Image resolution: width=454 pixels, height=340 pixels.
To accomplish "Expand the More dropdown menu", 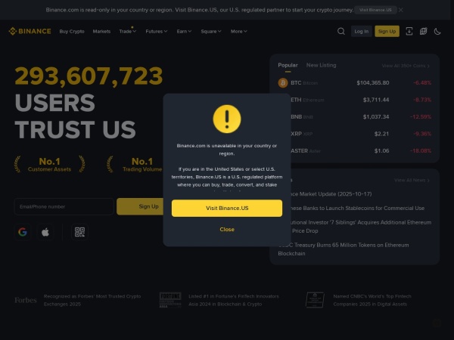I will (239, 31).
